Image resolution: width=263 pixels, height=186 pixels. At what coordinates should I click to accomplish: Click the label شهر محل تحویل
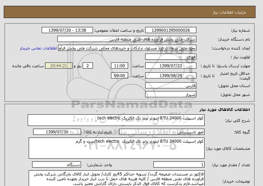(x=235, y=95)
